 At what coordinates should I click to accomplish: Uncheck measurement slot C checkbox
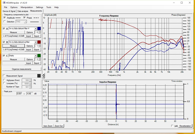coord(4,55)
